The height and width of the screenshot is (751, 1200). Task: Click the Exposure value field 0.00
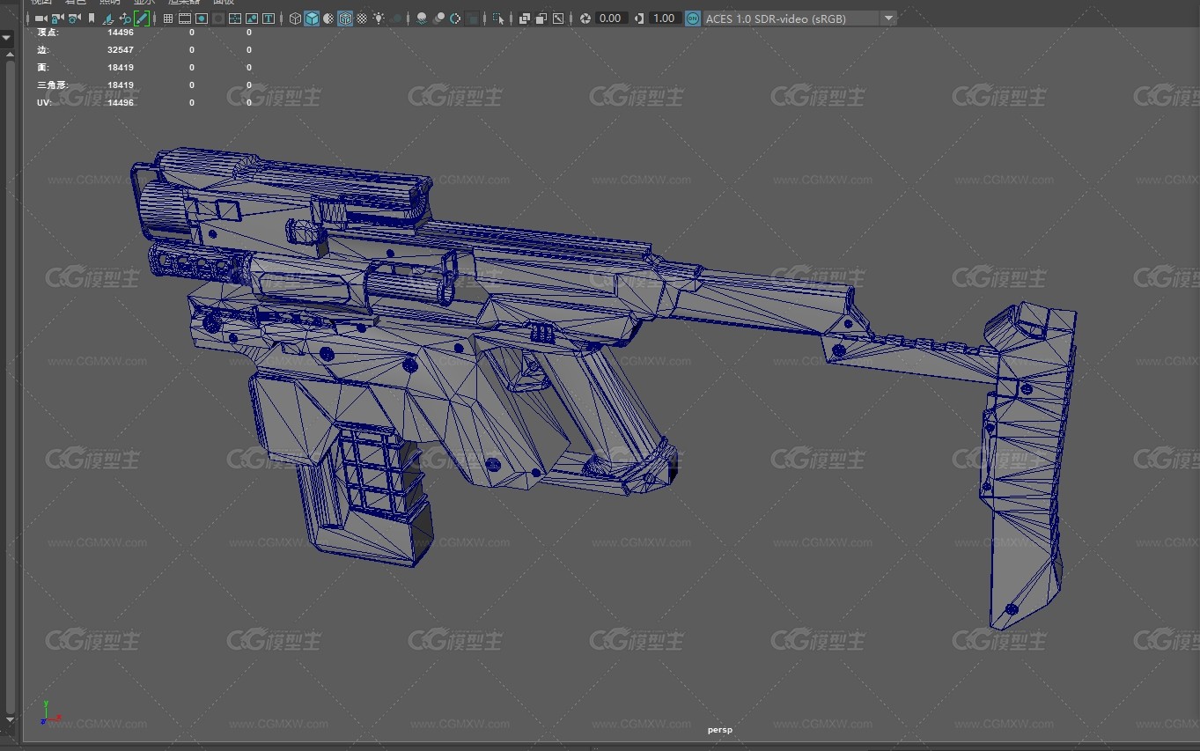[610, 18]
